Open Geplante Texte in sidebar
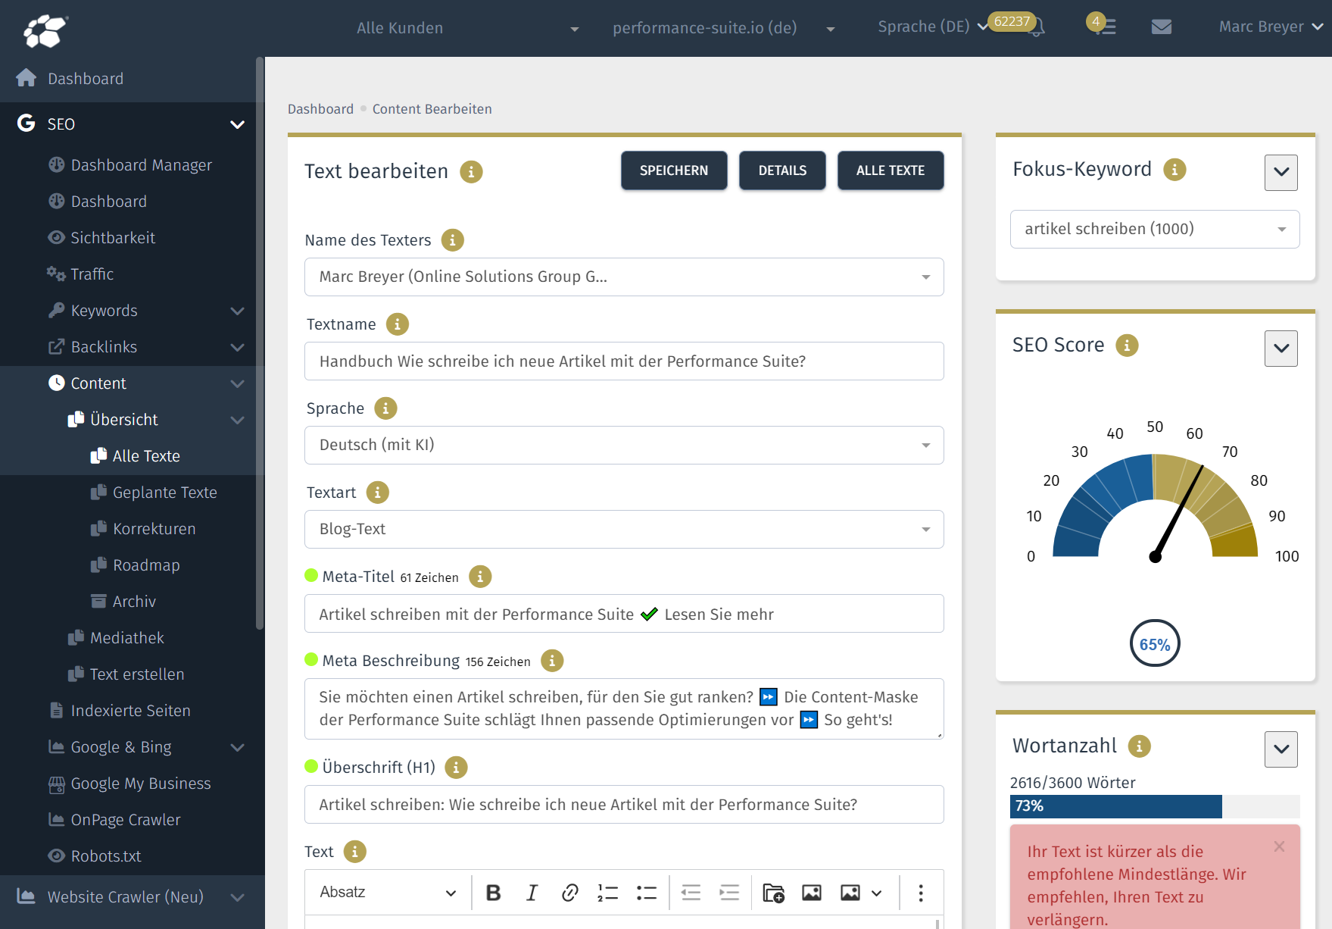 tap(164, 493)
